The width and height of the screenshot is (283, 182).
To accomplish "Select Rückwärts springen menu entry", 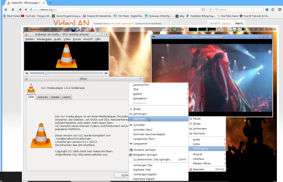I will pos(158,155).
